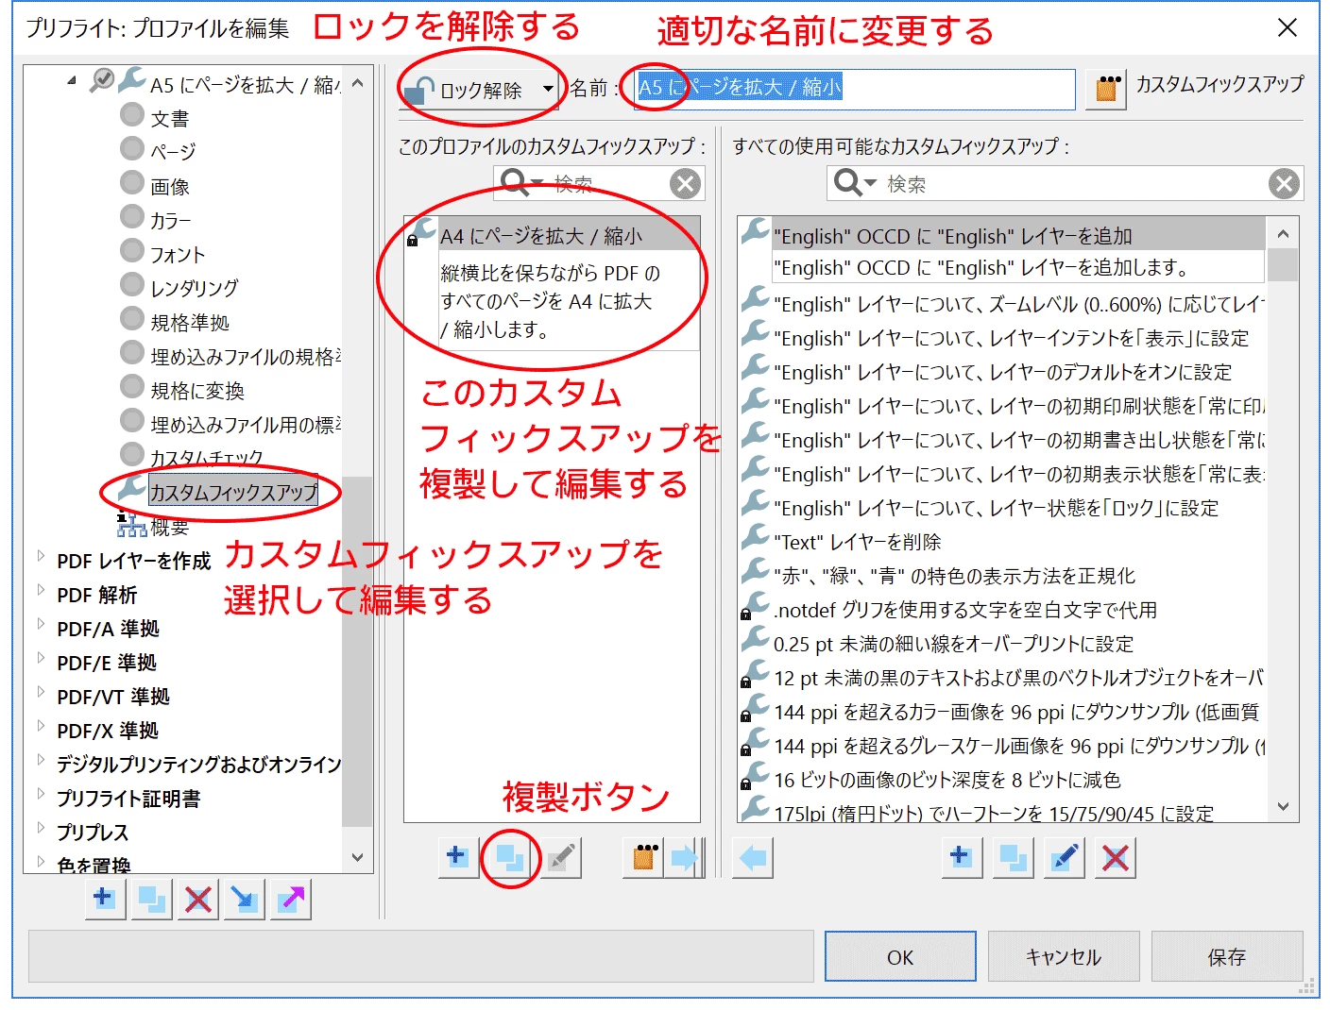1330x1010 pixels.
Task: Delete selected fixup with the red X button
Action: (1116, 858)
